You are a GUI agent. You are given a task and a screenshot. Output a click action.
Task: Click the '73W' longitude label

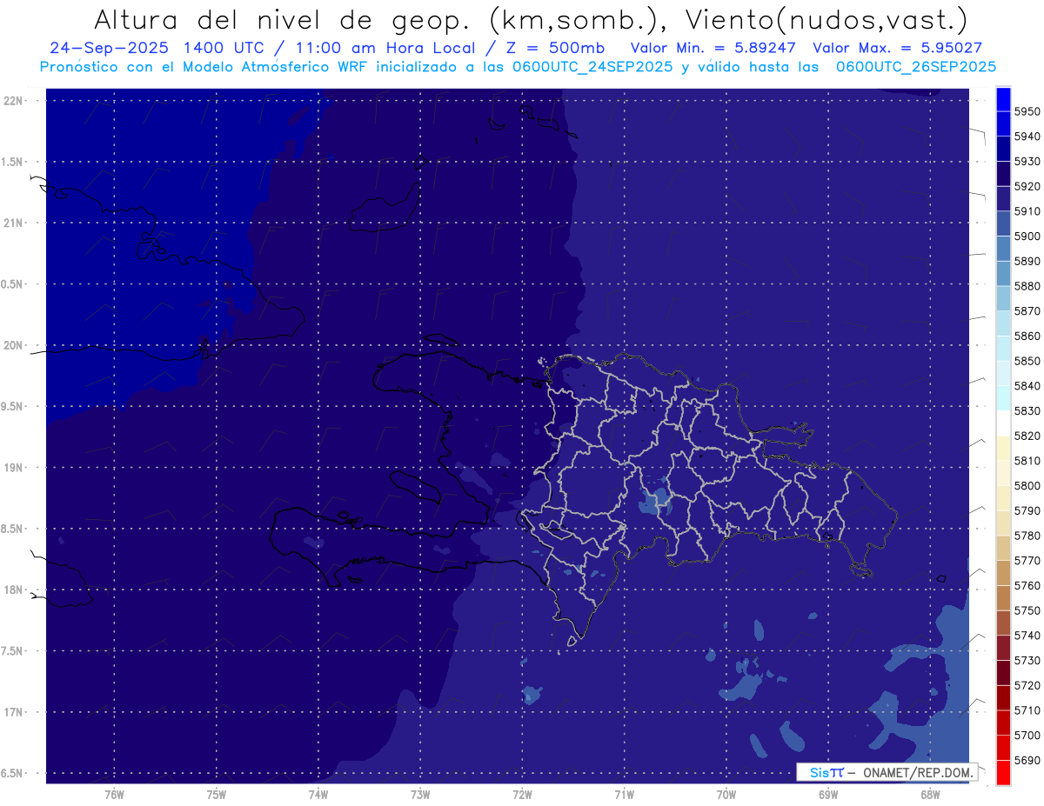[420, 794]
